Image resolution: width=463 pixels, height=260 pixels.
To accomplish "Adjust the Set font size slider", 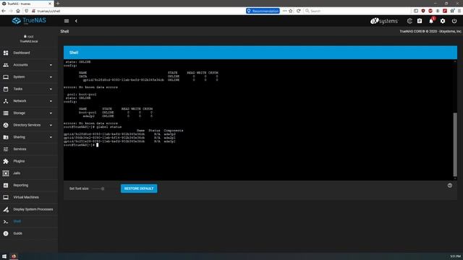I will point(102,188).
